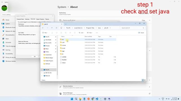Open Device Manager external link
Screen dimensions: 181x101
150,94
